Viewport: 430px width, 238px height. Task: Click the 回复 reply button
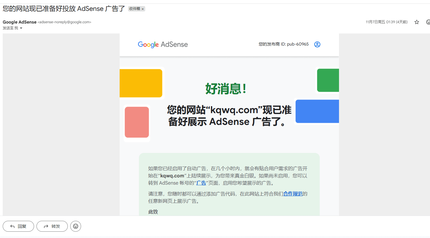pyautogui.click(x=18, y=226)
